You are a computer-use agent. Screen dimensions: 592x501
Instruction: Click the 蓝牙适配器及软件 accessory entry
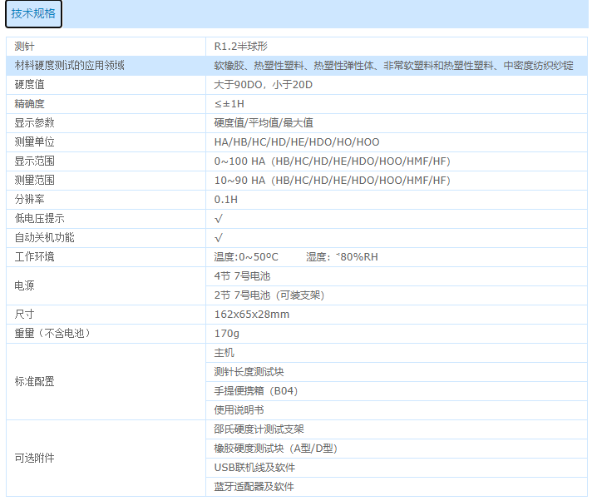click(254, 487)
